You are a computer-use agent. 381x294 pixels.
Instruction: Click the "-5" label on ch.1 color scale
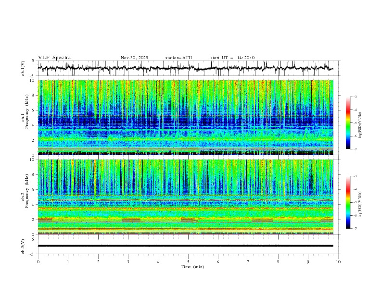355,123
